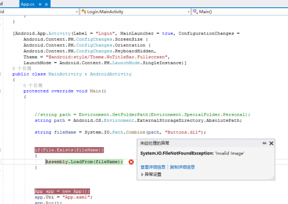
Task: Click the "@android:style/Theme.NoTitleBar.Fullscreen" string
Action: (x=106, y=57)
